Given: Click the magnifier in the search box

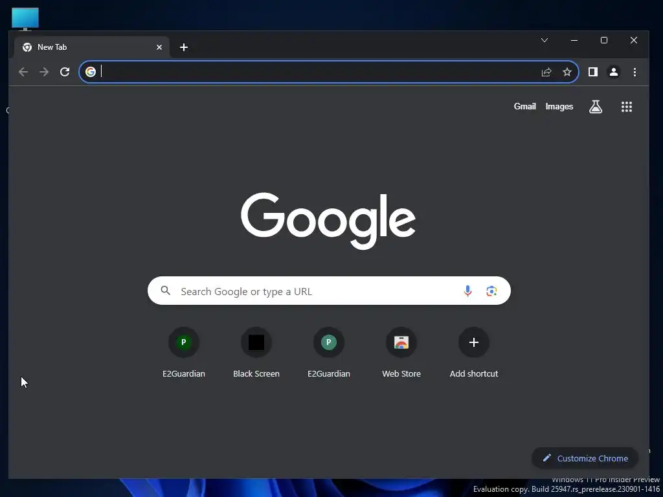Looking at the screenshot, I should [x=165, y=291].
